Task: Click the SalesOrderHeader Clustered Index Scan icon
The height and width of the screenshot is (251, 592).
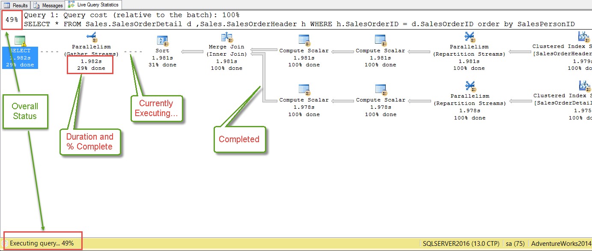Action: pyautogui.click(x=584, y=37)
